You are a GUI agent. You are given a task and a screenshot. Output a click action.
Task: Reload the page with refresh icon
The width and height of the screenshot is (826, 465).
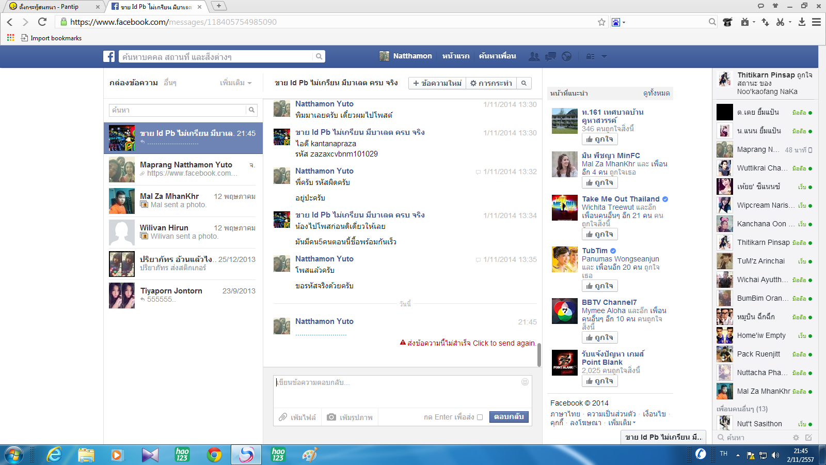click(x=42, y=22)
